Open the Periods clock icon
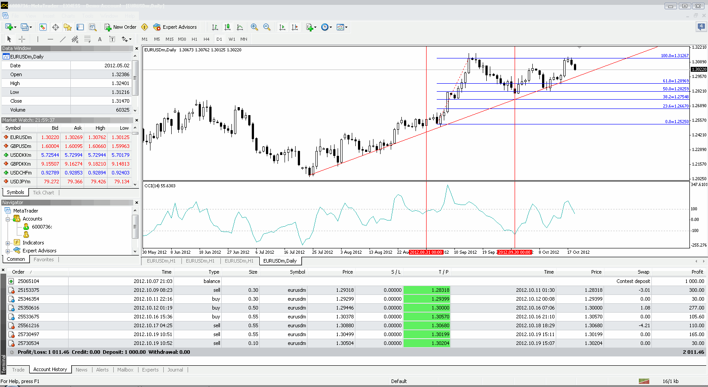708x387 pixels. point(325,27)
